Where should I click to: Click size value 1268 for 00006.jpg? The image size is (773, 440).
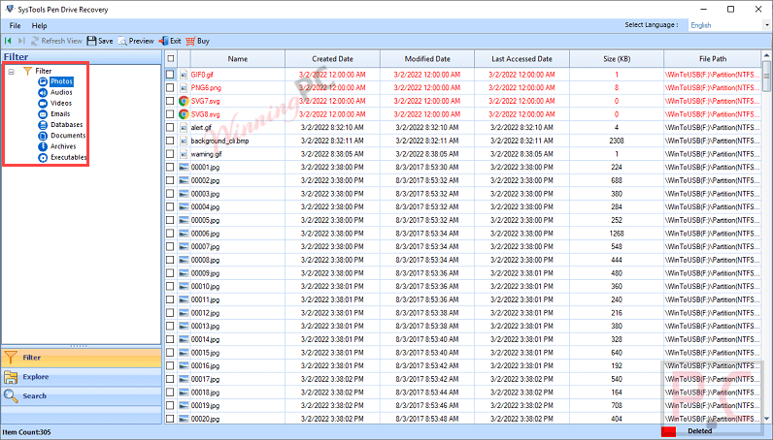point(617,234)
